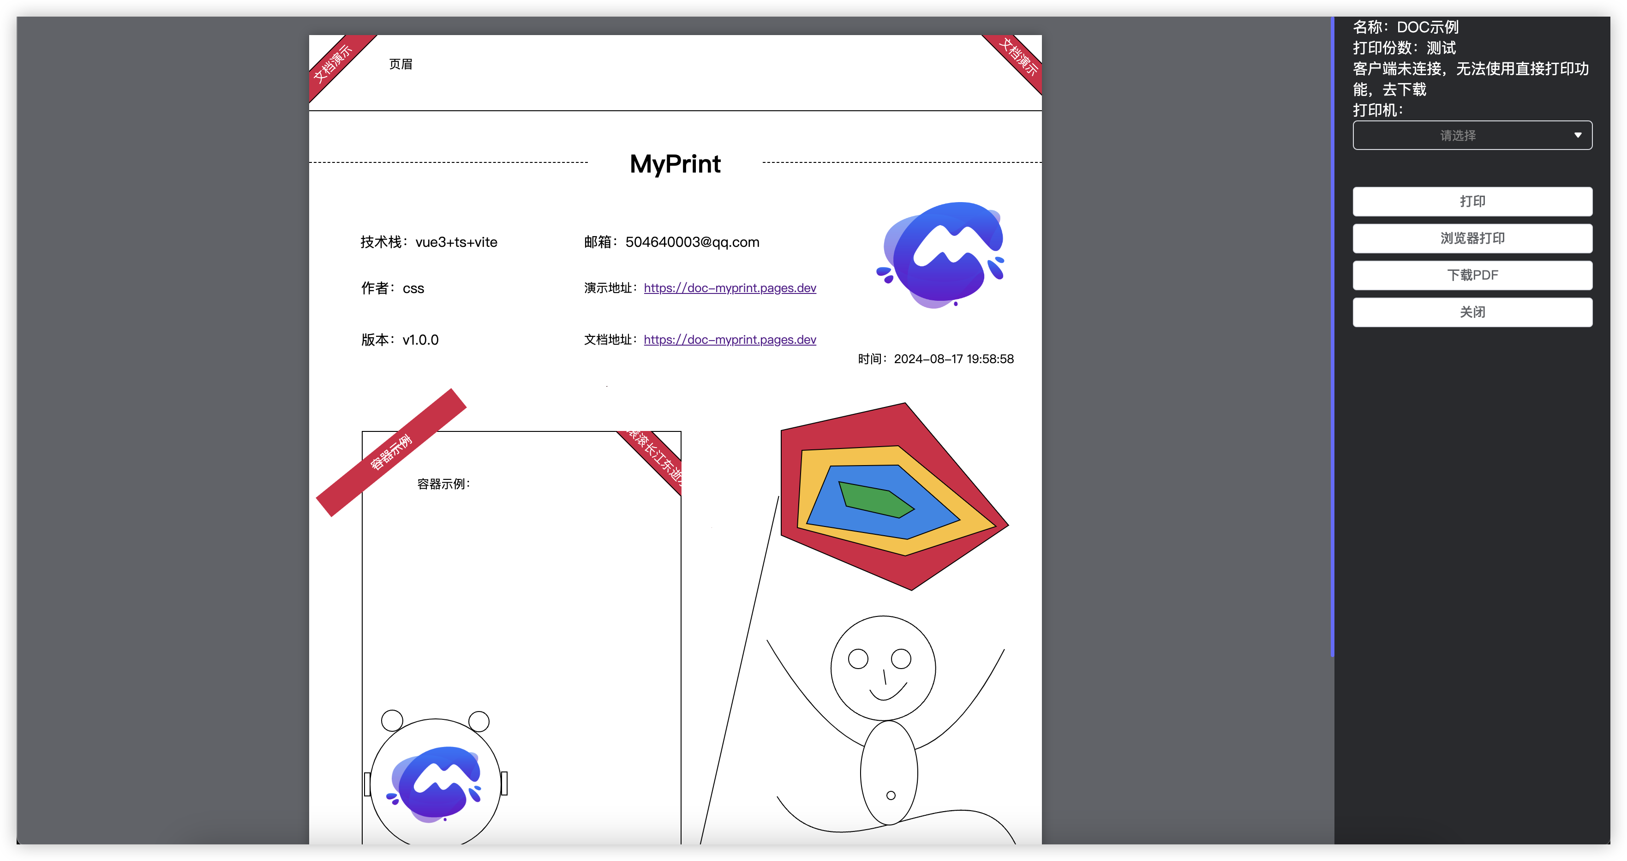Click the 下载PDF button
Viewport: 1627px width, 861px height.
tap(1471, 275)
